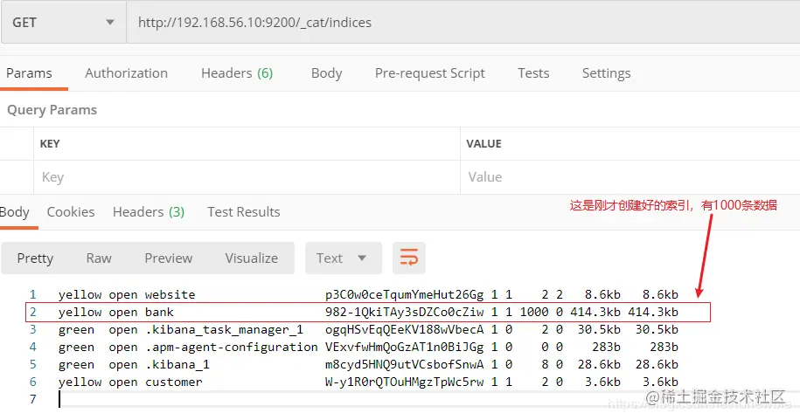800x420 pixels.
Task: Select the response Body tab
Action: [x=15, y=212]
